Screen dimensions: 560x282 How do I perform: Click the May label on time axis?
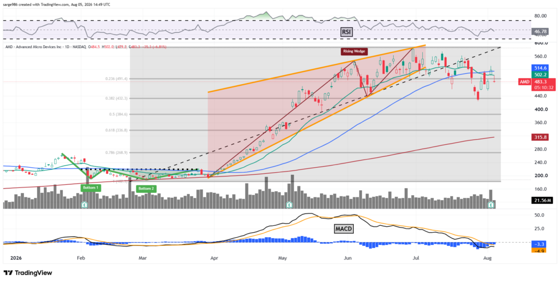[x=283, y=258]
